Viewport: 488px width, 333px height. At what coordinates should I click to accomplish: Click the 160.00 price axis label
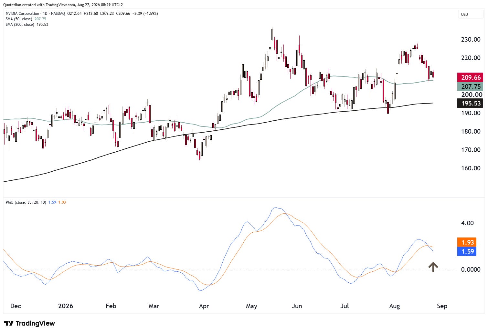coord(471,168)
